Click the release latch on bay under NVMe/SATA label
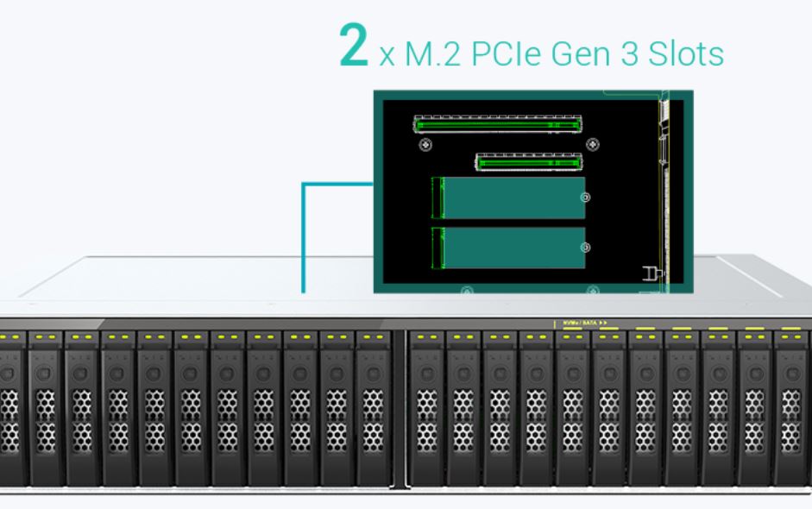The height and width of the screenshot is (509, 812). tap(572, 374)
